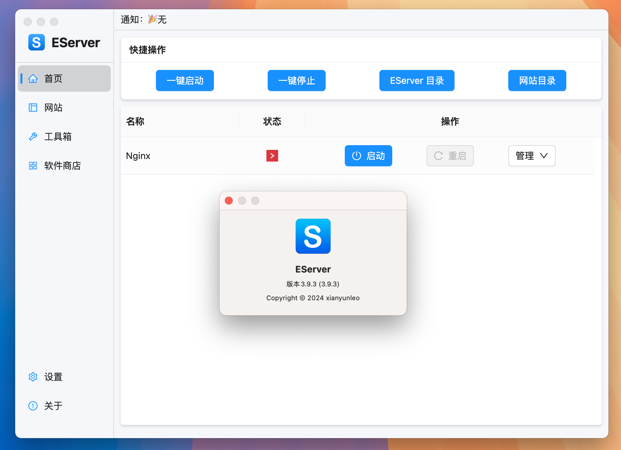Screen dimensions: 621x450
Task: Close the About EServer dialog
Action: (x=229, y=201)
